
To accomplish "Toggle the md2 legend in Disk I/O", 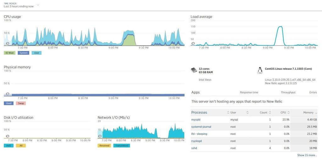I will 8,146.
